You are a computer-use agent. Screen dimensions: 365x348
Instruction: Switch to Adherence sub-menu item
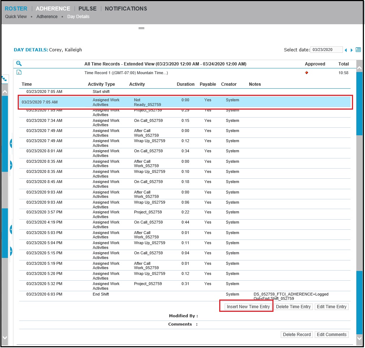(x=47, y=17)
